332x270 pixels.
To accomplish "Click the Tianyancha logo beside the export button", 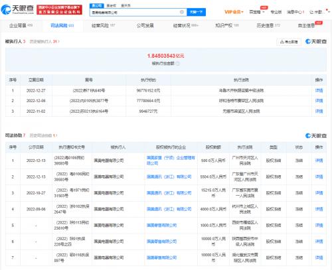I will tap(316, 41).
